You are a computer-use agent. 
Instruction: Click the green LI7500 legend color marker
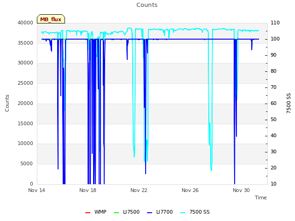[x=117, y=213]
